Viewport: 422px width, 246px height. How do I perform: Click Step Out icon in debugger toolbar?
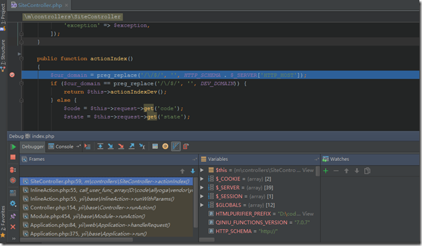pos(132,147)
